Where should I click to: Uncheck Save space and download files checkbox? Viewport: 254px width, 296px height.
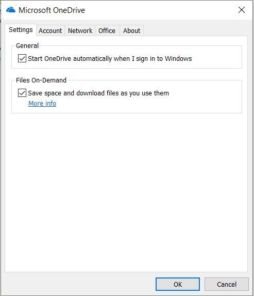pos(22,93)
